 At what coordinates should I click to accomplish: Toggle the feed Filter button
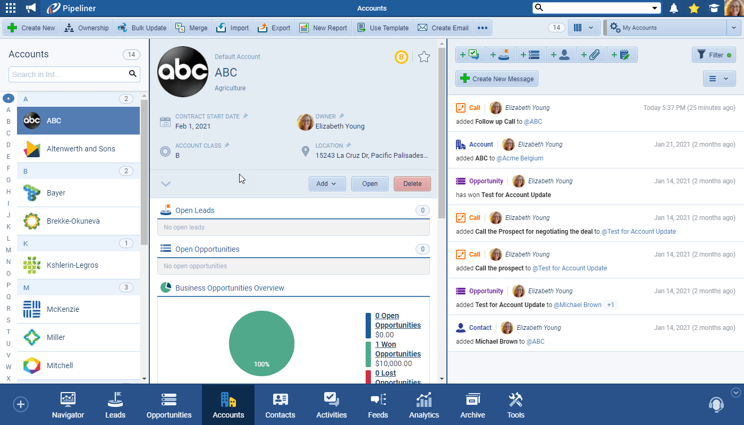(x=713, y=55)
